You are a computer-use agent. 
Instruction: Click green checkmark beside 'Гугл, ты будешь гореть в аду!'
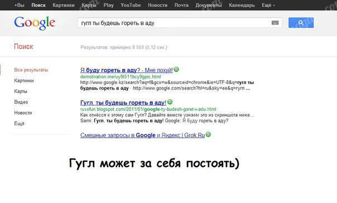[x=170, y=102]
